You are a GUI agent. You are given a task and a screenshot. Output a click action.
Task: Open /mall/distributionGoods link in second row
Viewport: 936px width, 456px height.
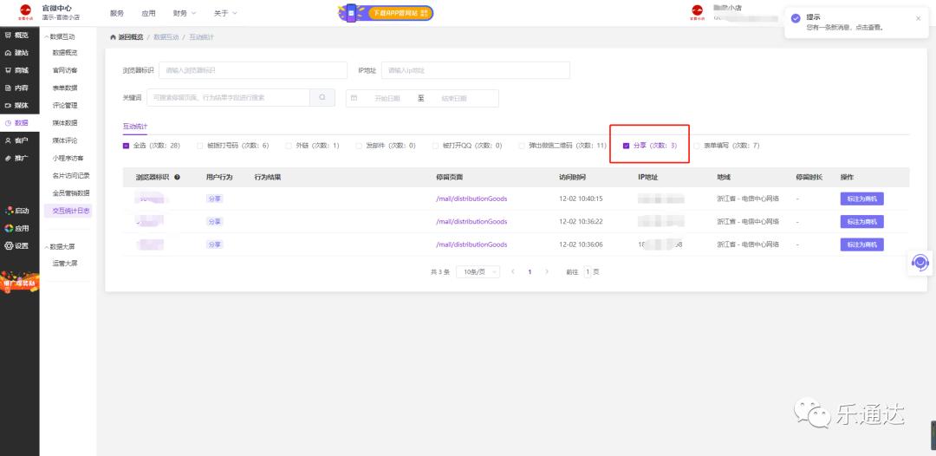[471, 222]
